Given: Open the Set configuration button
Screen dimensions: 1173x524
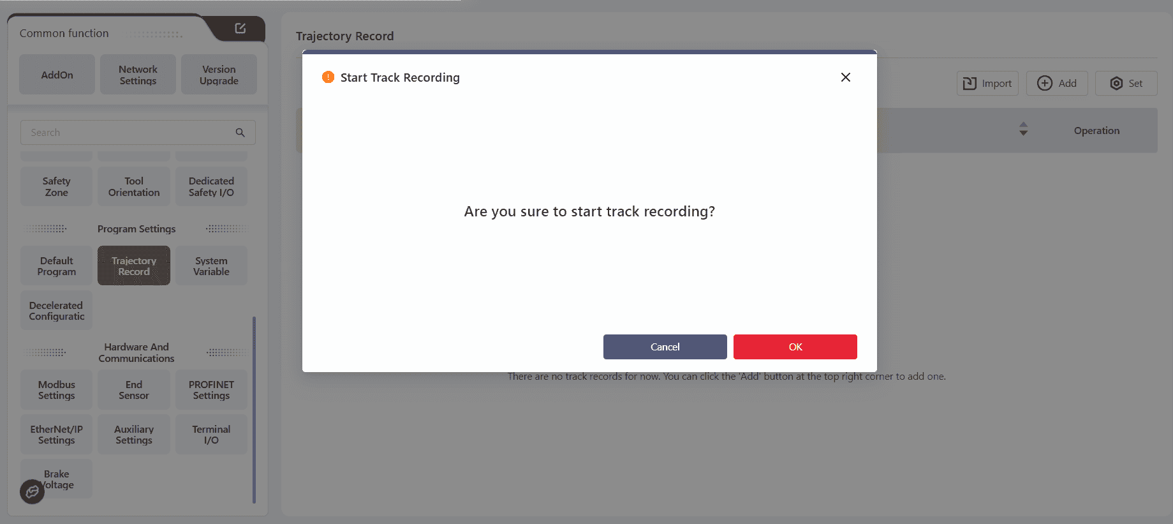Looking at the screenshot, I should 1126,84.
